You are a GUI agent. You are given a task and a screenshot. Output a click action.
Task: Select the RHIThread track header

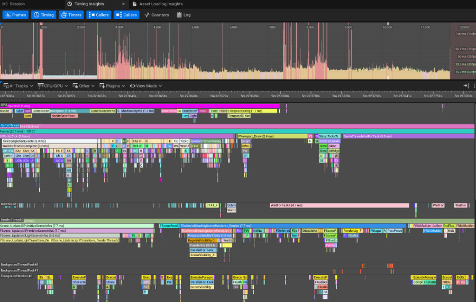[x=8, y=204]
